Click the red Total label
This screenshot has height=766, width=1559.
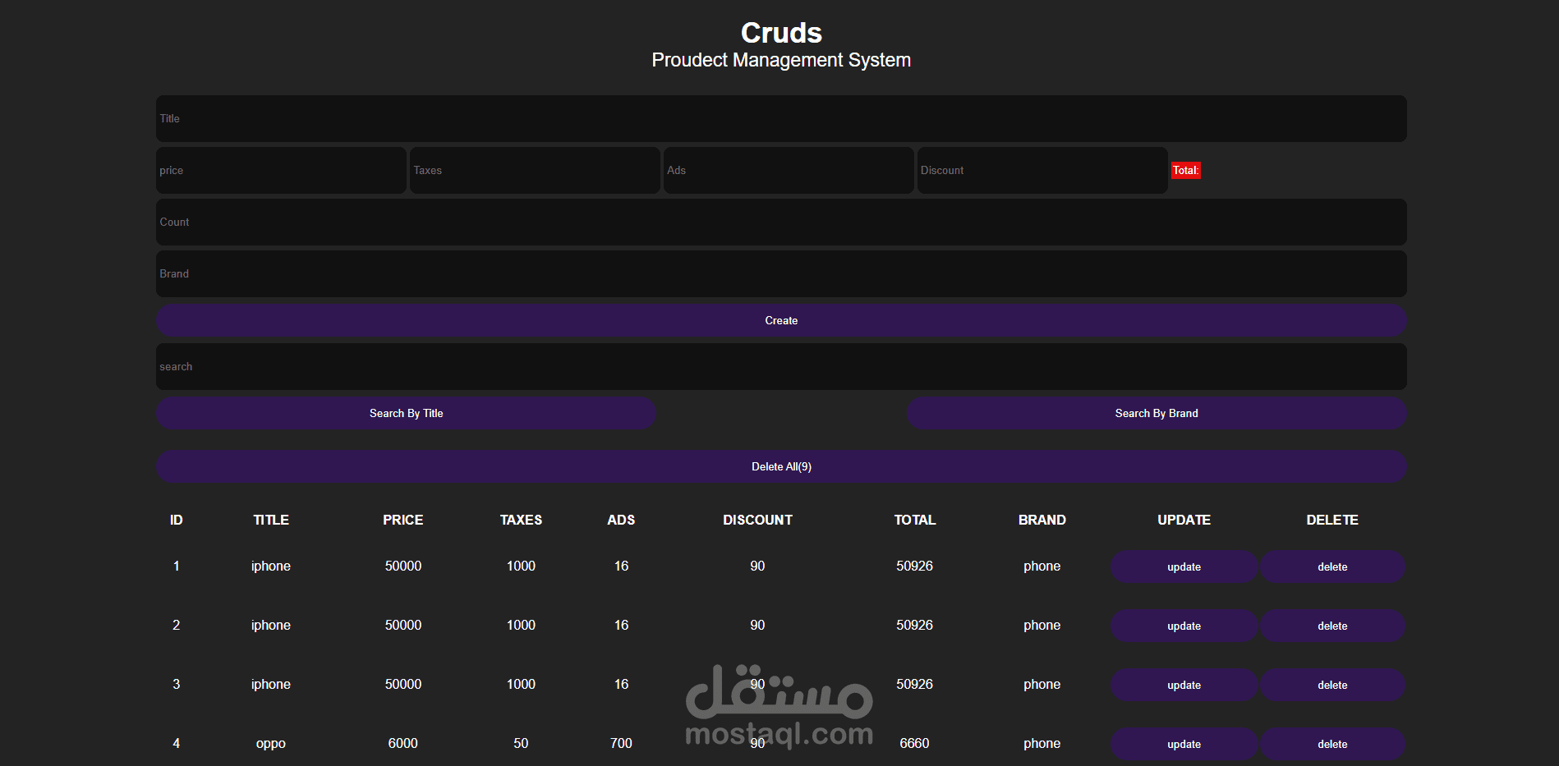point(1185,170)
